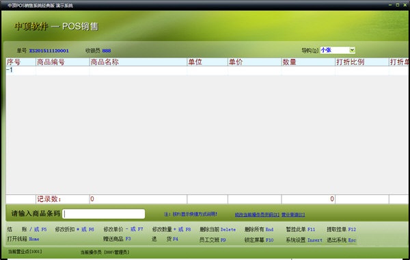The height and width of the screenshot is (260, 410).
Task: Click 删除当前 Delete shortcut
Action: click(x=217, y=229)
